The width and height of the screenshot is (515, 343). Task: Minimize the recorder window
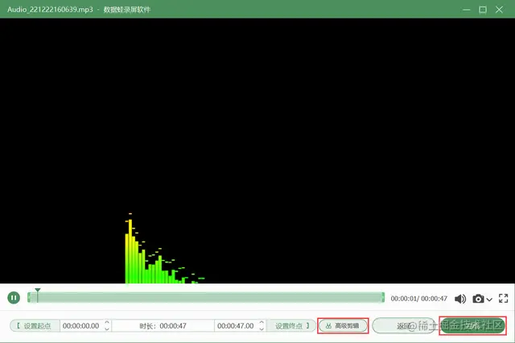click(466, 10)
